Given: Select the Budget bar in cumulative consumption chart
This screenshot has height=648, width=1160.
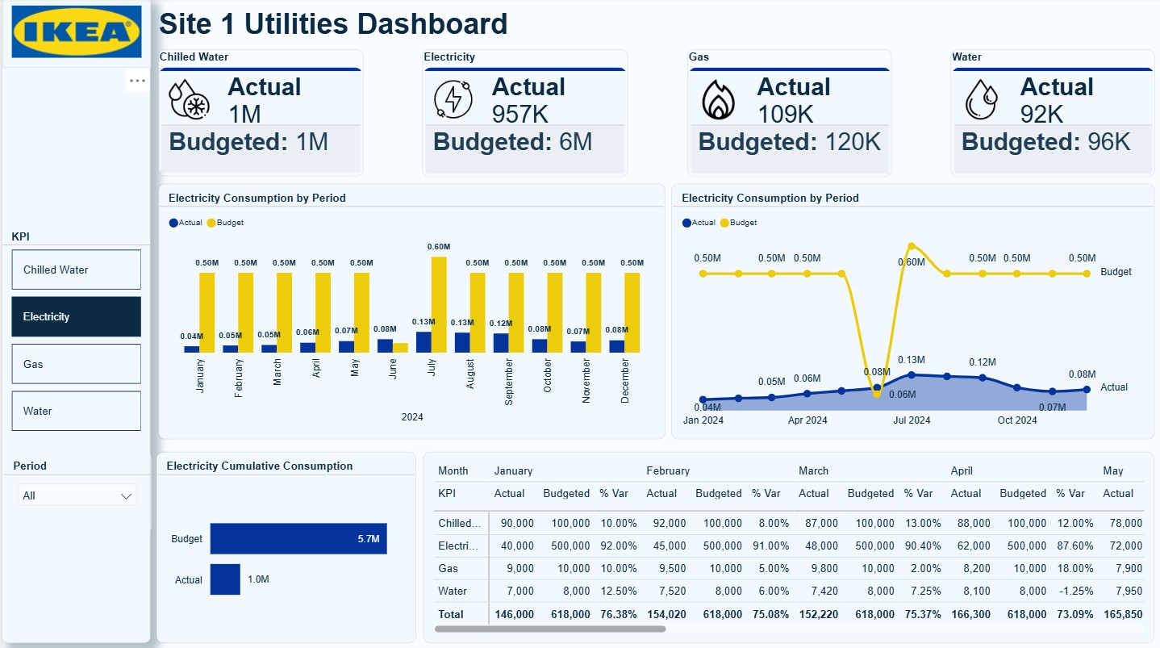Looking at the screenshot, I should pos(298,538).
